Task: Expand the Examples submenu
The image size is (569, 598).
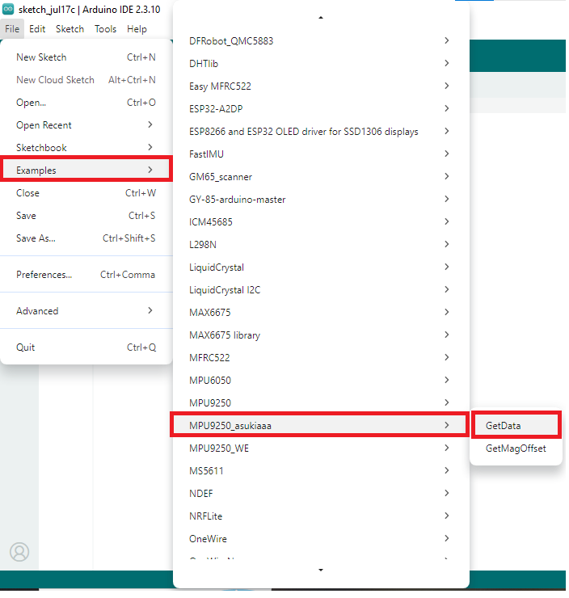Action: (86, 170)
